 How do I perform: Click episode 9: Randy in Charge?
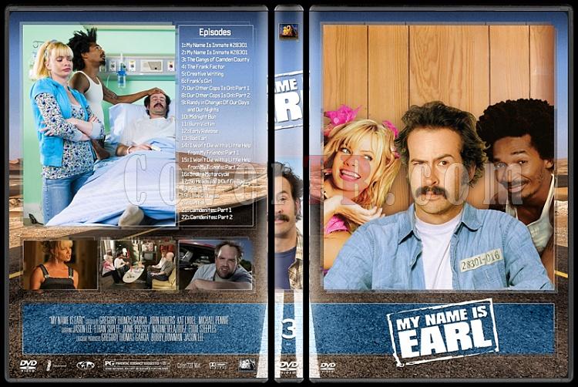[x=215, y=106]
